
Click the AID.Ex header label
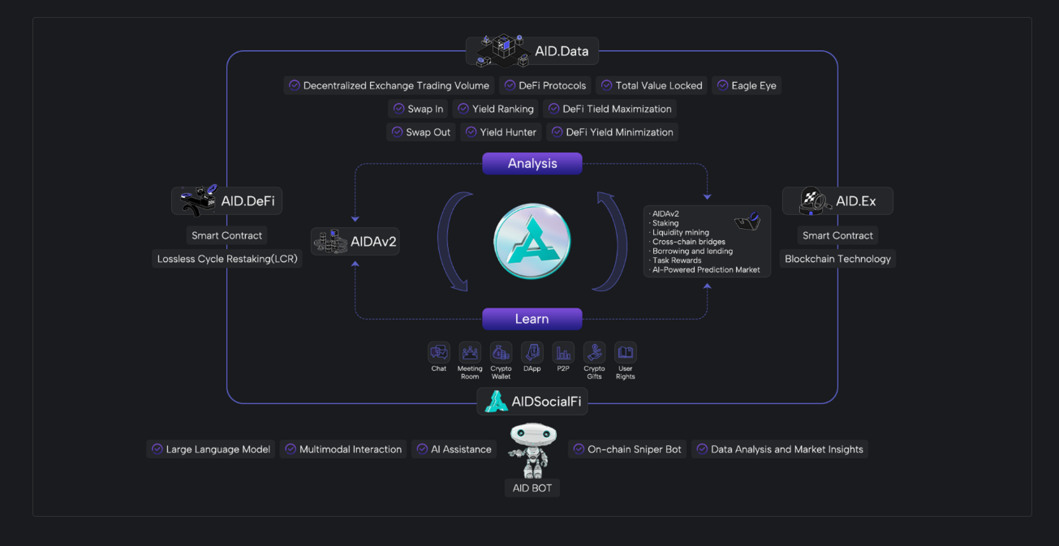click(x=837, y=201)
